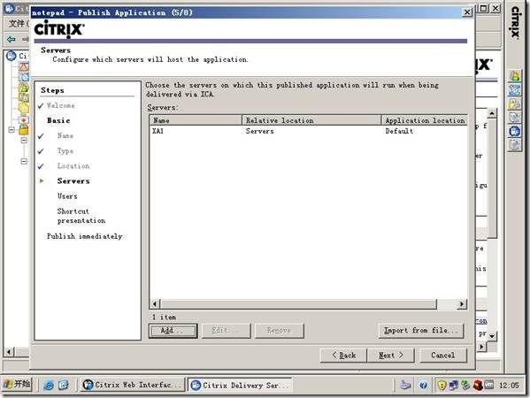Proceed with the Next > button
Viewport: 530px width, 398px height.
pyautogui.click(x=391, y=356)
